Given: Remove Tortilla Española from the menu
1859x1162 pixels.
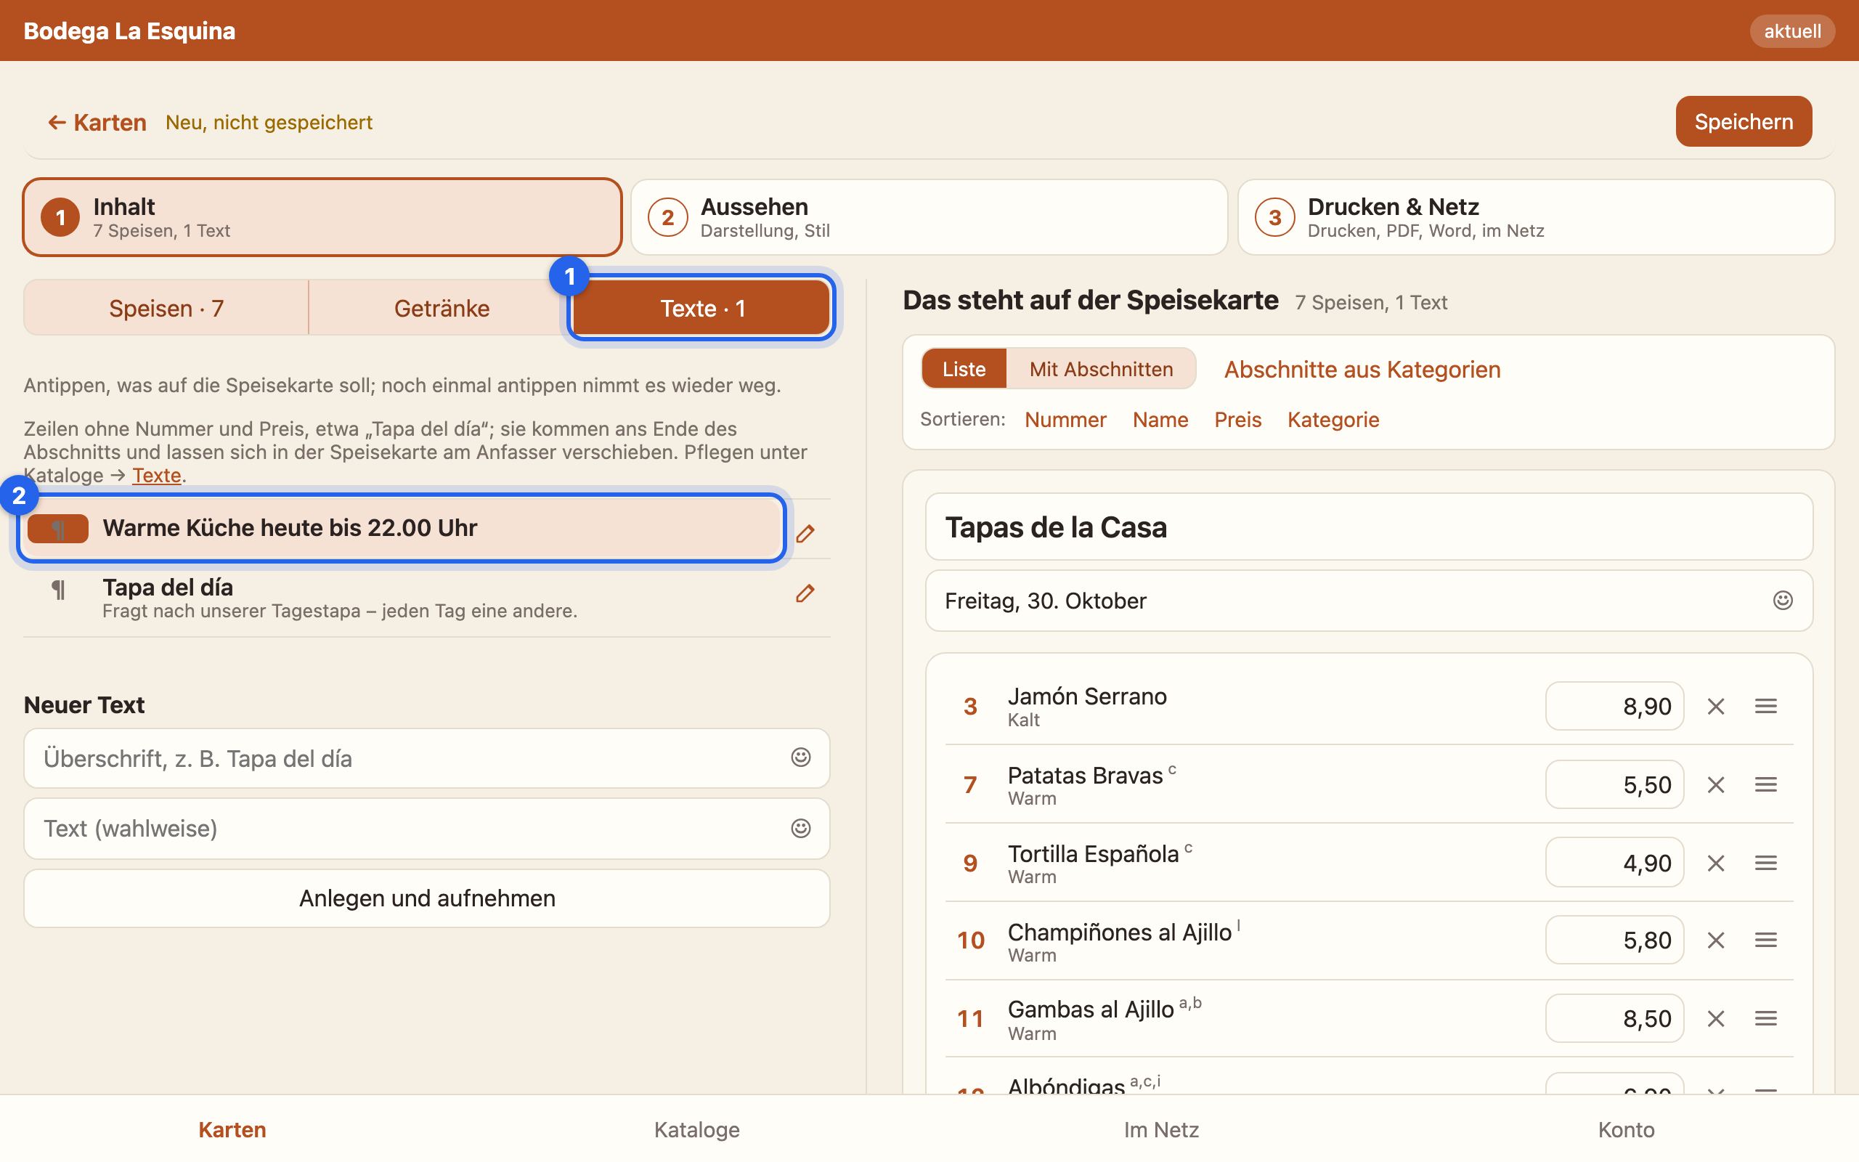Looking at the screenshot, I should [1715, 863].
